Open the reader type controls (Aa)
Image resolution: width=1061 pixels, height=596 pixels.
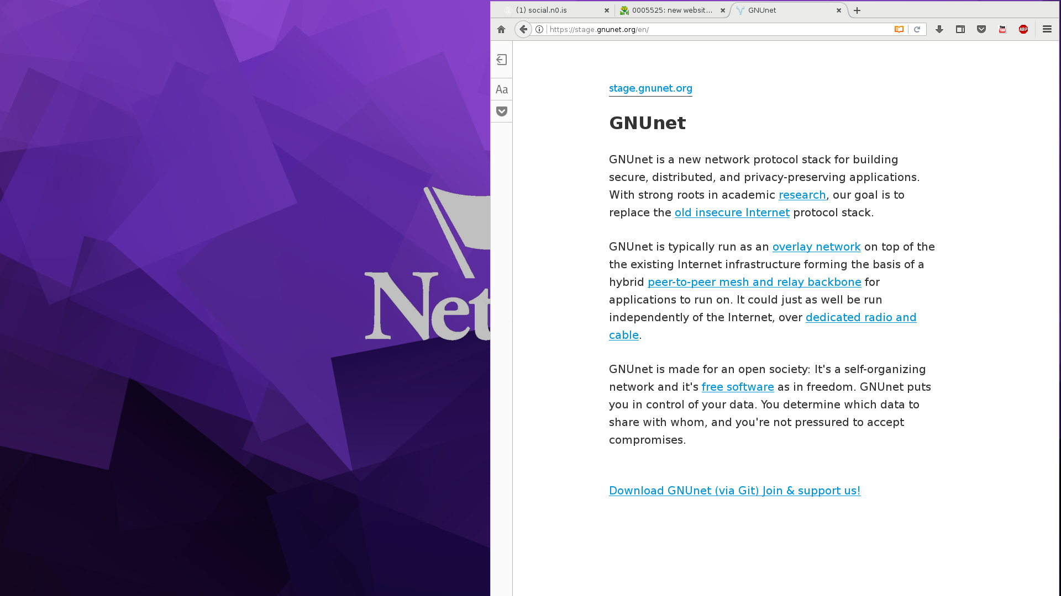(501, 89)
